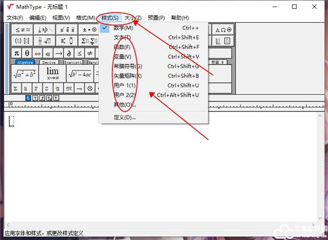Image resolution: width=328 pixels, height=240 pixels.
Task: Insert the theta symbol
Action: click(27, 53)
